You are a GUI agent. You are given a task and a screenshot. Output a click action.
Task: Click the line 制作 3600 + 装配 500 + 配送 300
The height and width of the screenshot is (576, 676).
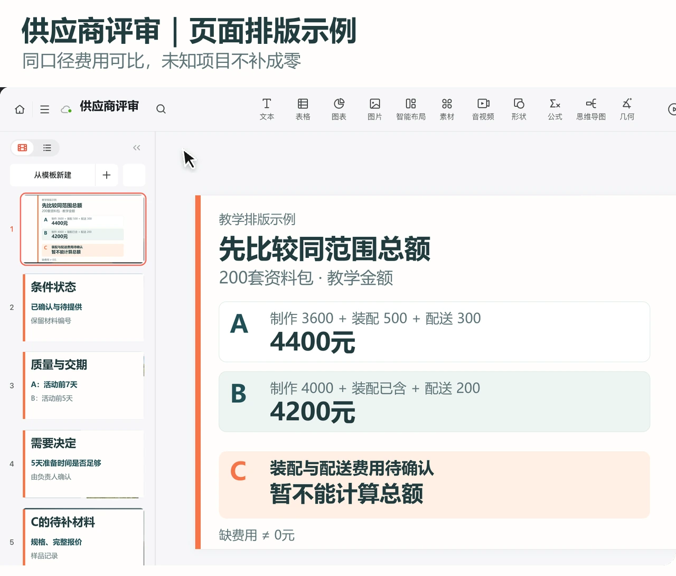(x=375, y=319)
